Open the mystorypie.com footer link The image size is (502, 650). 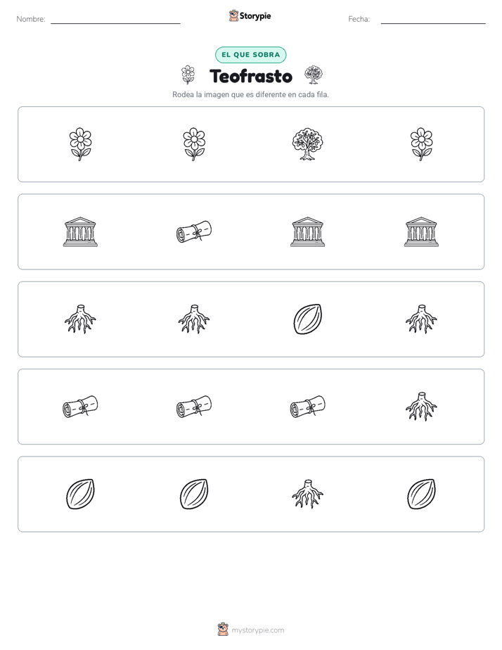[257, 630]
